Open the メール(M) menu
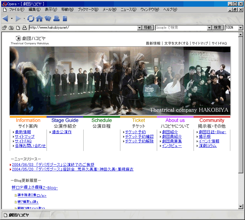The image size is (245, 220). (110, 10)
